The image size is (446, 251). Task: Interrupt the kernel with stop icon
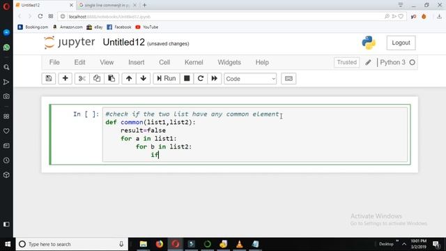187,79
